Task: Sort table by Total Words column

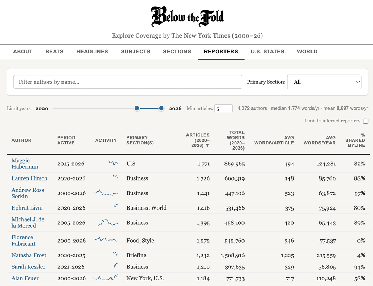Action: [237, 140]
